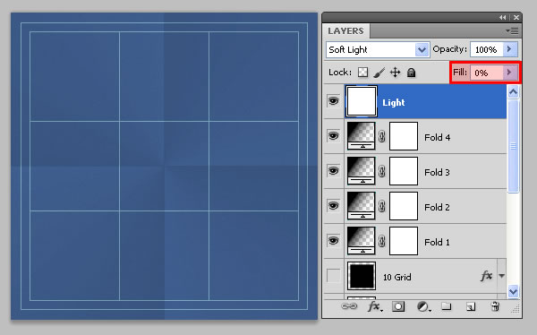Open layer style fx menu in footer
This screenshot has height=335, width=537.
375,306
